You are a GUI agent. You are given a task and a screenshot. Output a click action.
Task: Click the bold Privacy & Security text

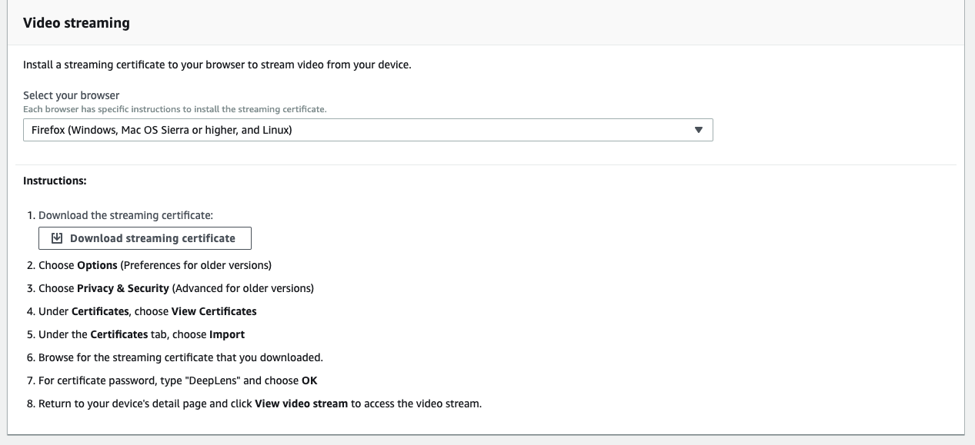click(123, 288)
